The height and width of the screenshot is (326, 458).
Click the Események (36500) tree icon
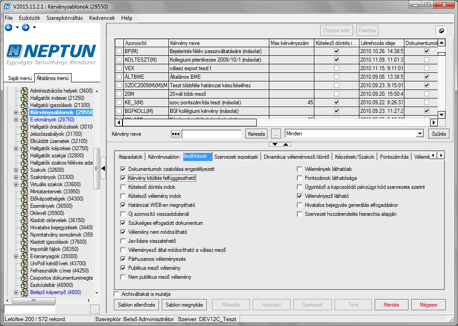click(24, 206)
